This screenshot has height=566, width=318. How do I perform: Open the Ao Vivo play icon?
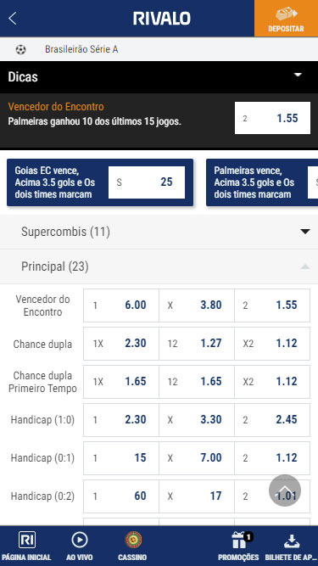(x=80, y=541)
